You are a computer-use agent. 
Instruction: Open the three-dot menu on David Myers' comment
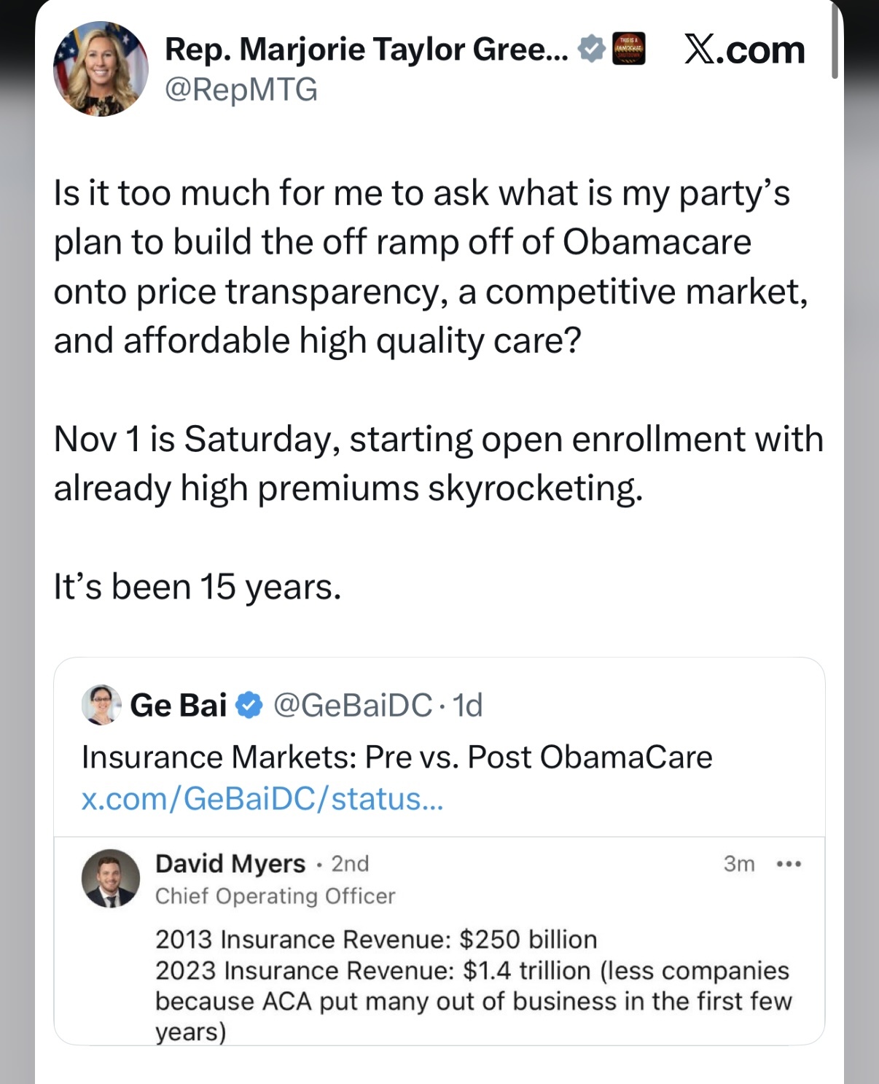789,864
